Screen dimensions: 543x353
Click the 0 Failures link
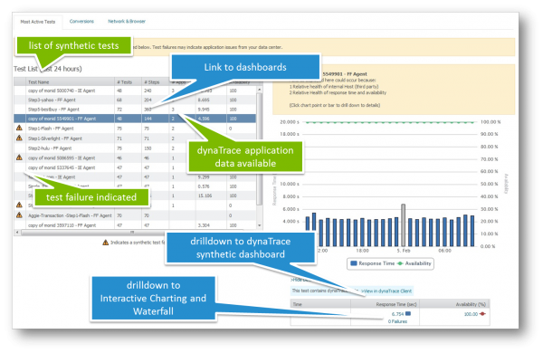pos(397,321)
